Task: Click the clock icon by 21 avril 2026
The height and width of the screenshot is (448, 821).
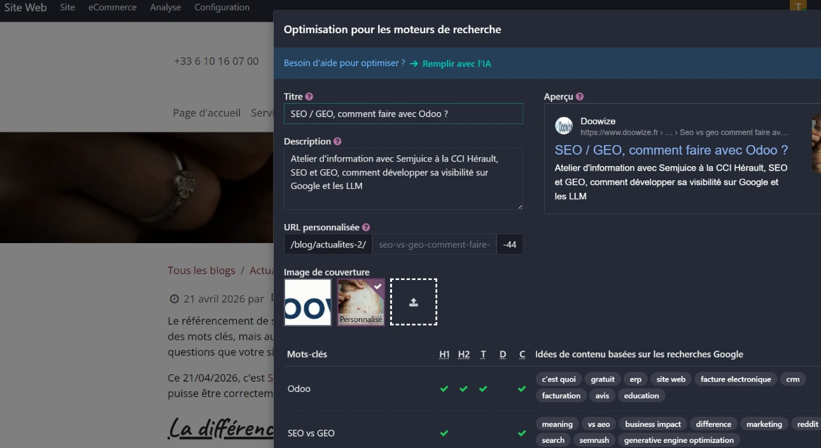Action: pos(174,299)
